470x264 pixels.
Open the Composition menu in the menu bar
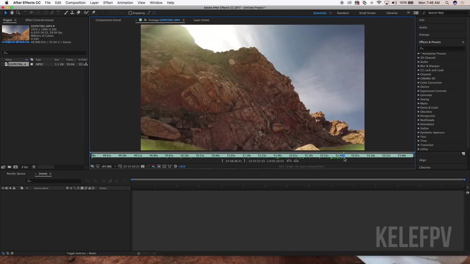pos(75,3)
